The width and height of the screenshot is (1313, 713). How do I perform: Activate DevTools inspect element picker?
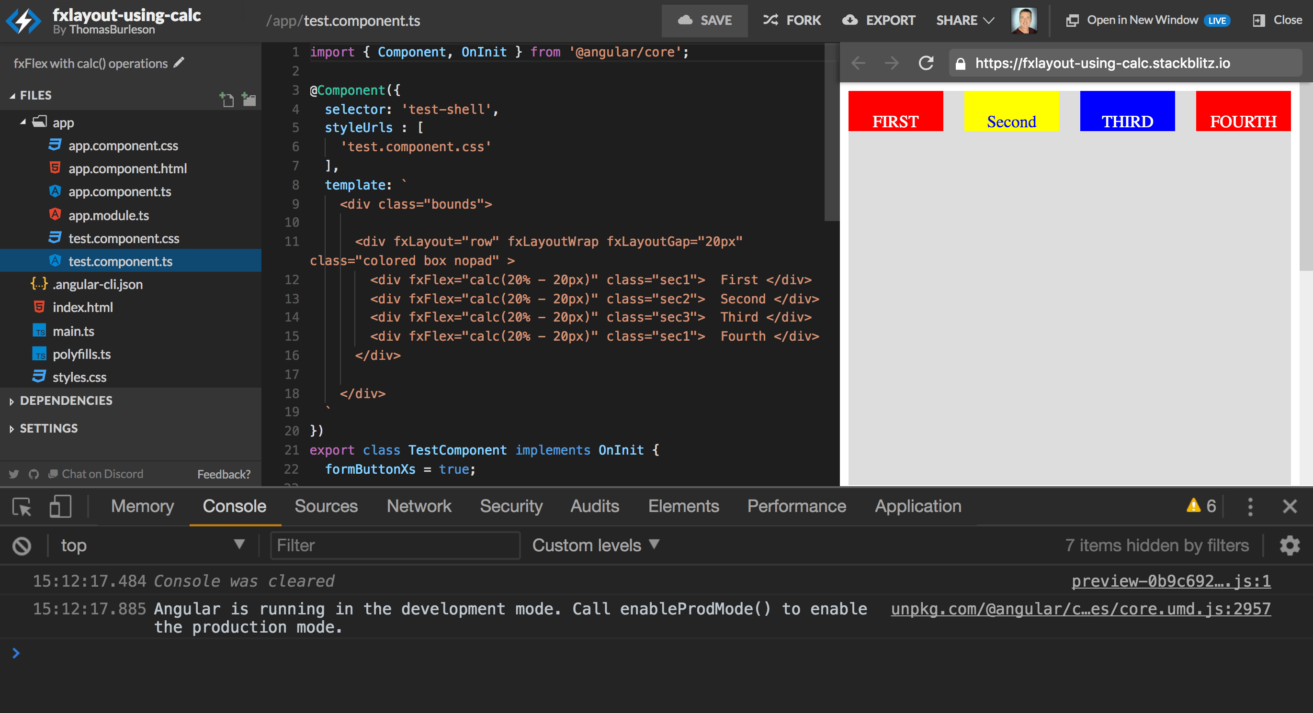23,507
